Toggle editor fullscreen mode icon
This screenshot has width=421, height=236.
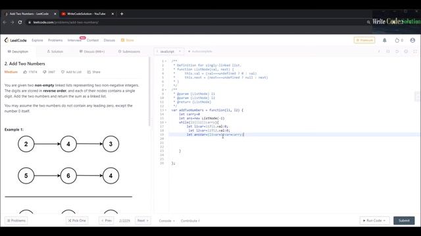(415, 51)
